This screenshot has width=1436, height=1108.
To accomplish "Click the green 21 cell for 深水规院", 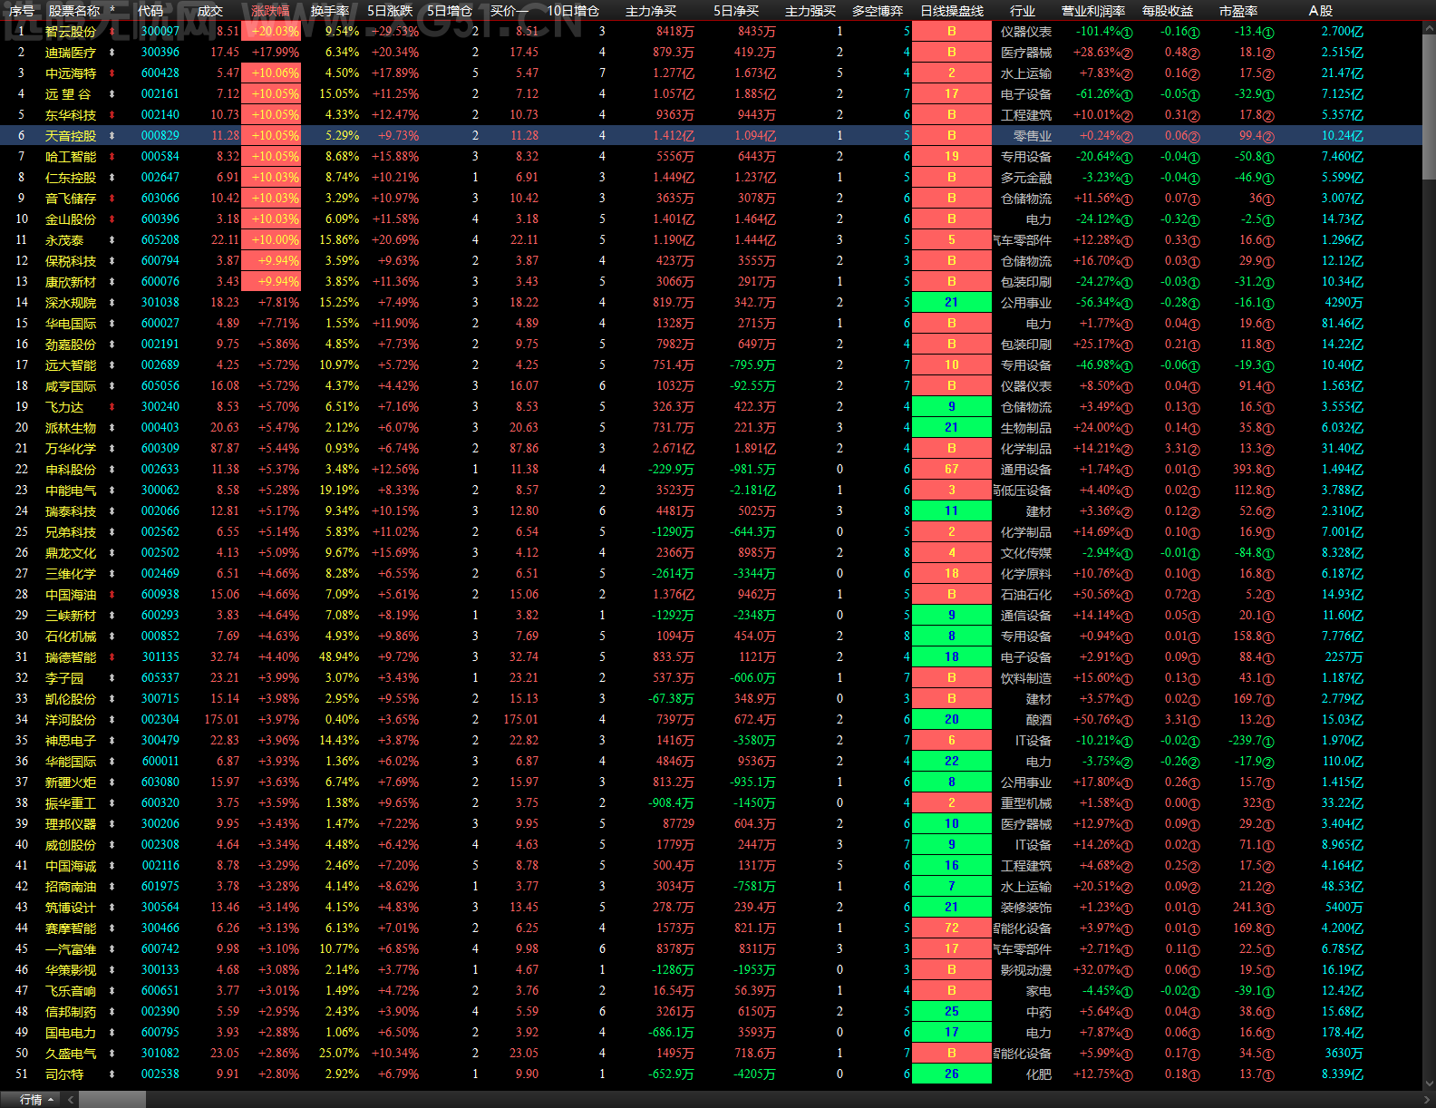I will pos(952,303).
